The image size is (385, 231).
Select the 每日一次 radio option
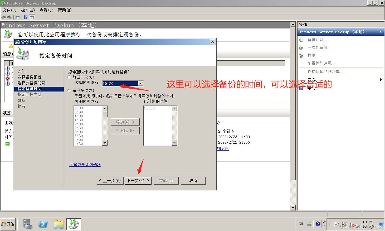(69, 77)
